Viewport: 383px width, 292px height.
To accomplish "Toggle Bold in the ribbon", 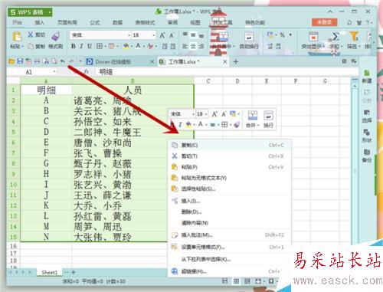I will click(74, 46).
